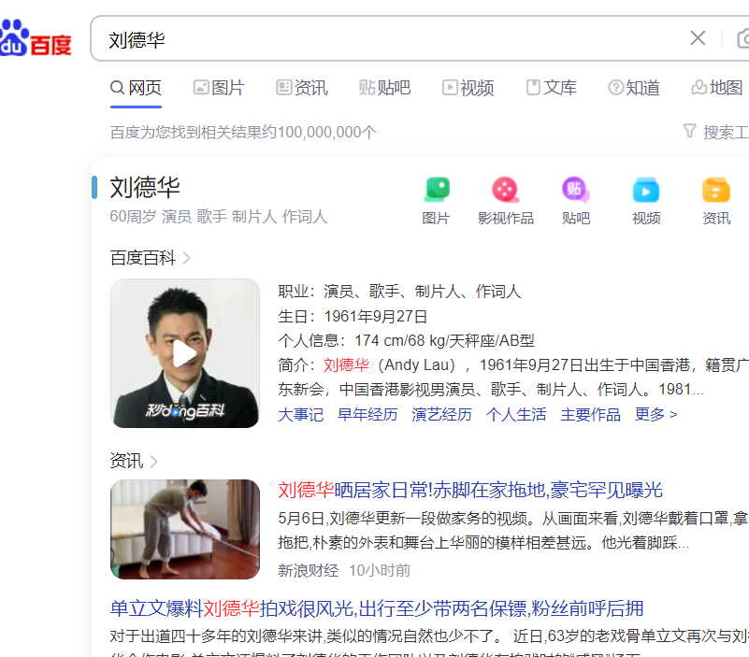Screen dimensions: 749x657
Task: Click the purple 贴吧 shortcut icon
Action: point(576,190)
